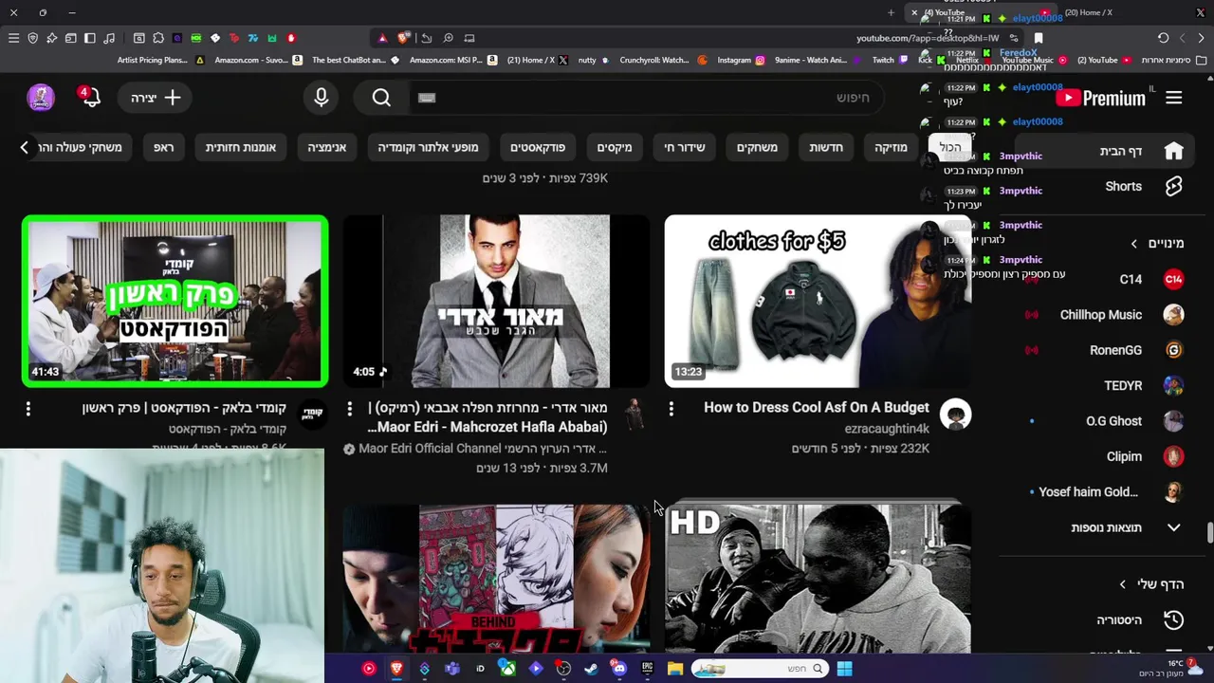1214x683 pixels.
Task: Open the Netflix bookmark
Action: 973,60
